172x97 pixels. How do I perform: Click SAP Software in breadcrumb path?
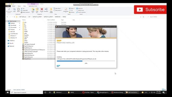click(x=23, y=17)
